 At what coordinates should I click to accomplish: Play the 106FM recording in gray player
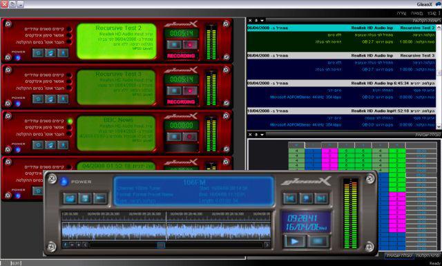point(295,241)
